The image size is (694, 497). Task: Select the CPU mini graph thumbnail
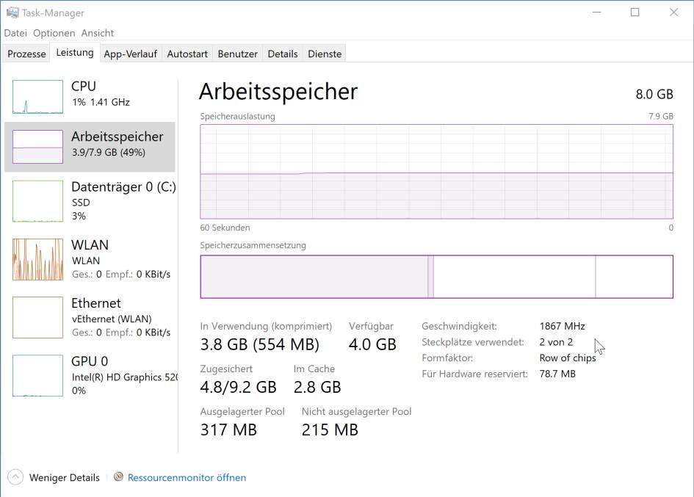tap(37, 97)
